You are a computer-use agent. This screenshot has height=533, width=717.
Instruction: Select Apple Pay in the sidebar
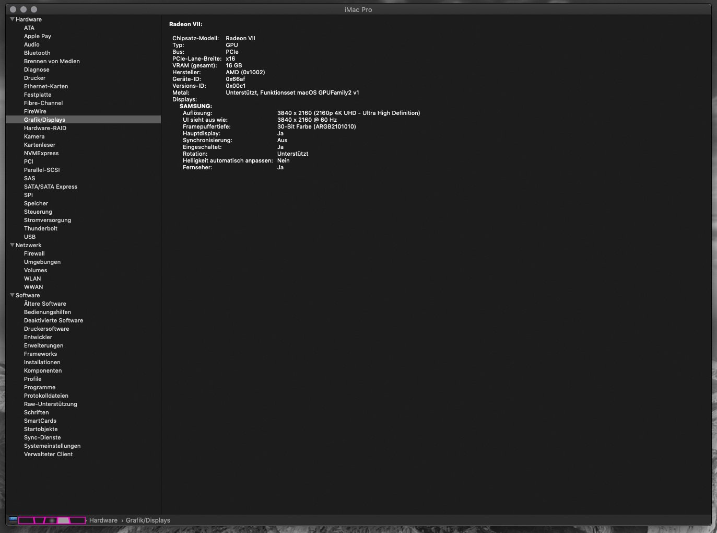click(38, 36)
